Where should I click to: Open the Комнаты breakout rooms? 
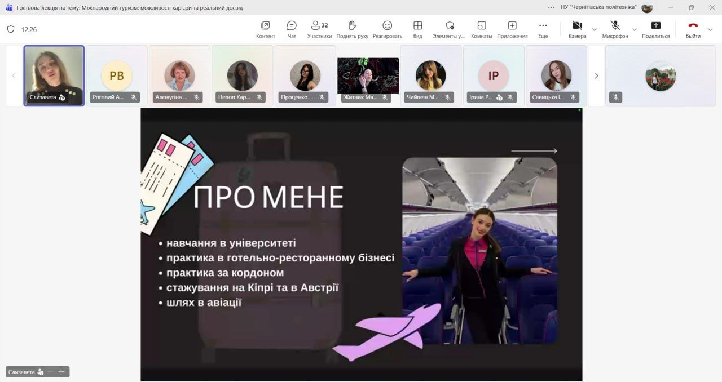482,29
